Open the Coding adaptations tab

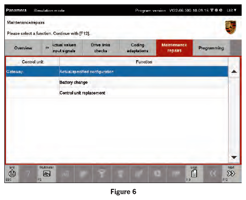point(138,48)
